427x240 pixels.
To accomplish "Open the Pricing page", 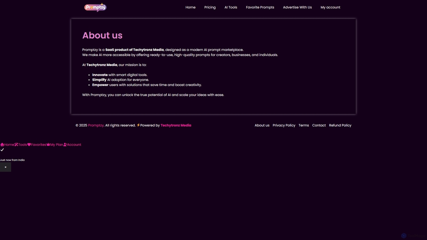I will point(210,7).
